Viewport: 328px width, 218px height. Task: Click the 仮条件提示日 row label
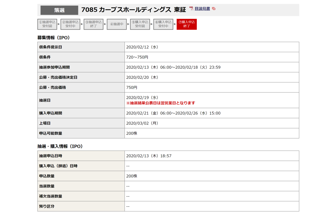click(x=51, y=47)
